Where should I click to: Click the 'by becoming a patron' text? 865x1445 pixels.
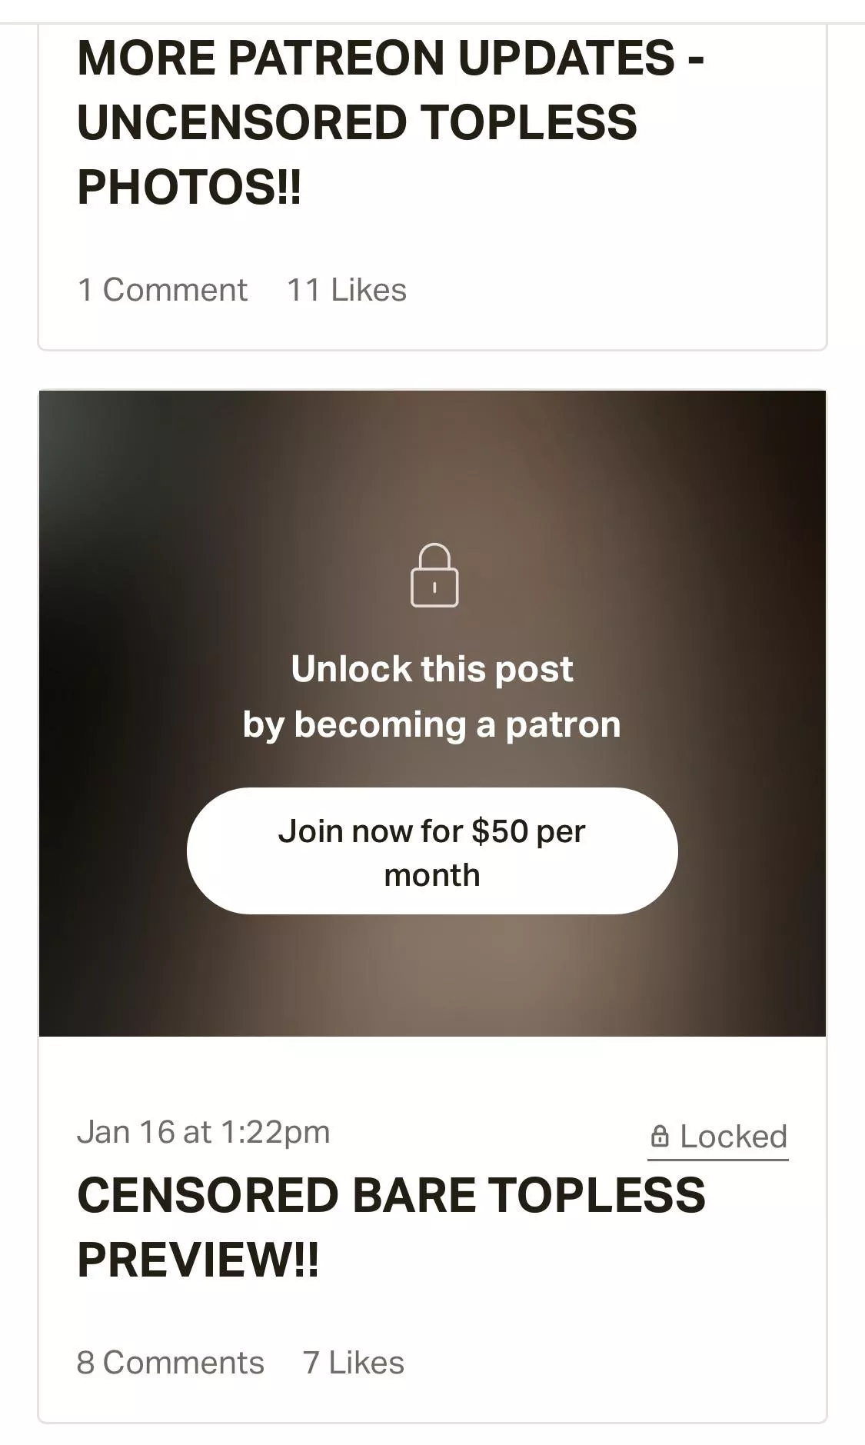(x=431, y=724)
